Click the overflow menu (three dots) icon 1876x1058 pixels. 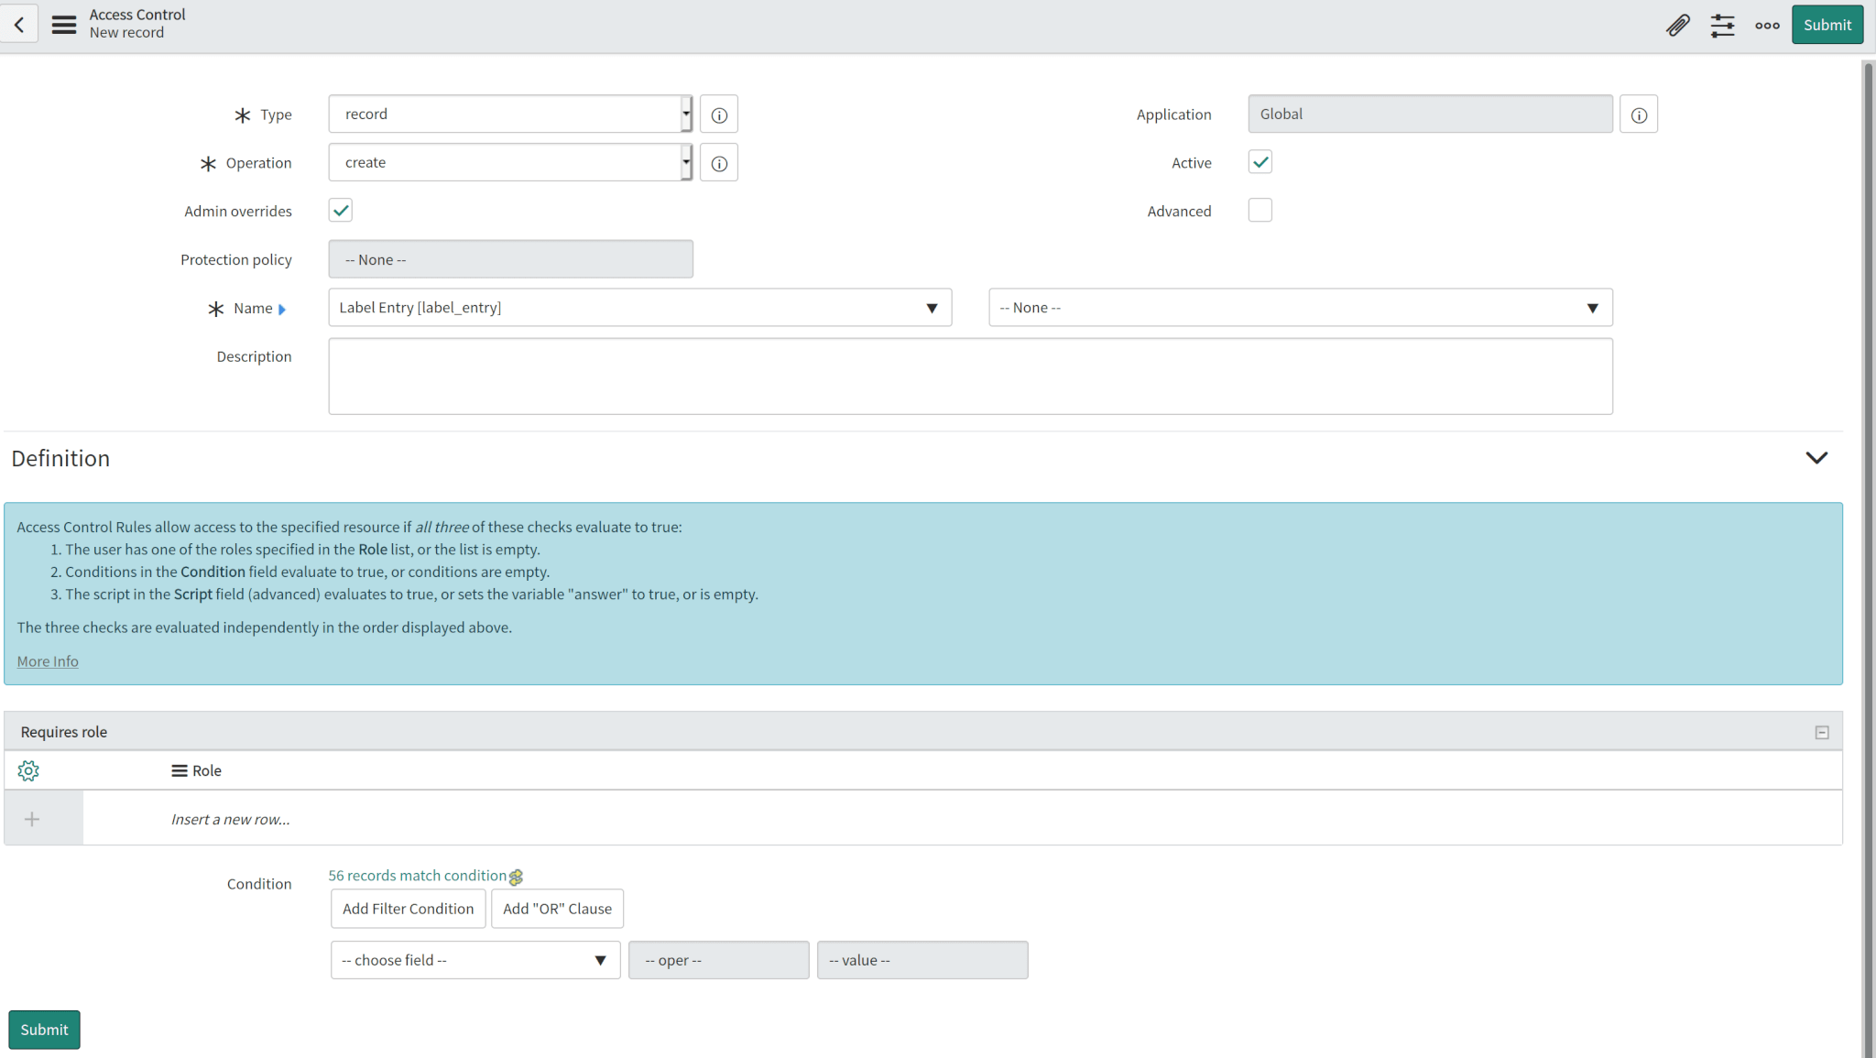[x=1766, y=25]
